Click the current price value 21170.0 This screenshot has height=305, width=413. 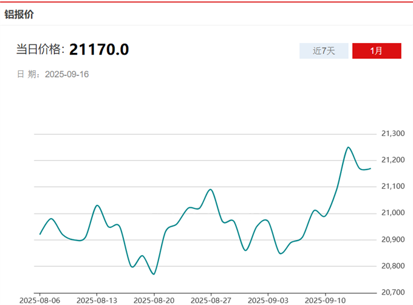[x=99, y=50]
